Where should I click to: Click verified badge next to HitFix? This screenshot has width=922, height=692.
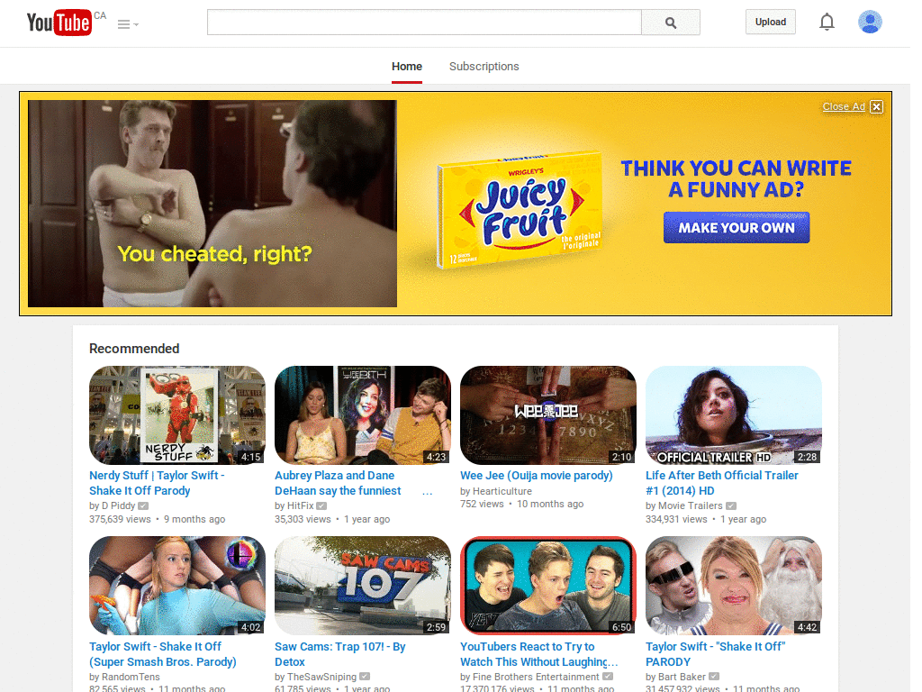tap(321, 505)
